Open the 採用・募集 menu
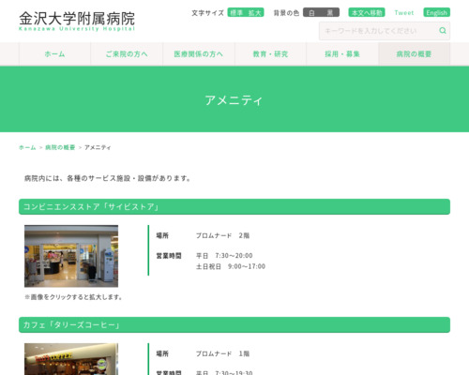The height and width of the screenshot is (375, 469). click(342, 54)
